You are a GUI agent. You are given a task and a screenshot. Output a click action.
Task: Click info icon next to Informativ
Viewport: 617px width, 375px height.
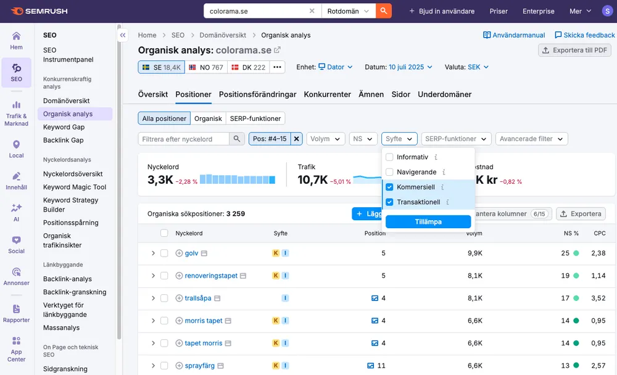(436, 157)
